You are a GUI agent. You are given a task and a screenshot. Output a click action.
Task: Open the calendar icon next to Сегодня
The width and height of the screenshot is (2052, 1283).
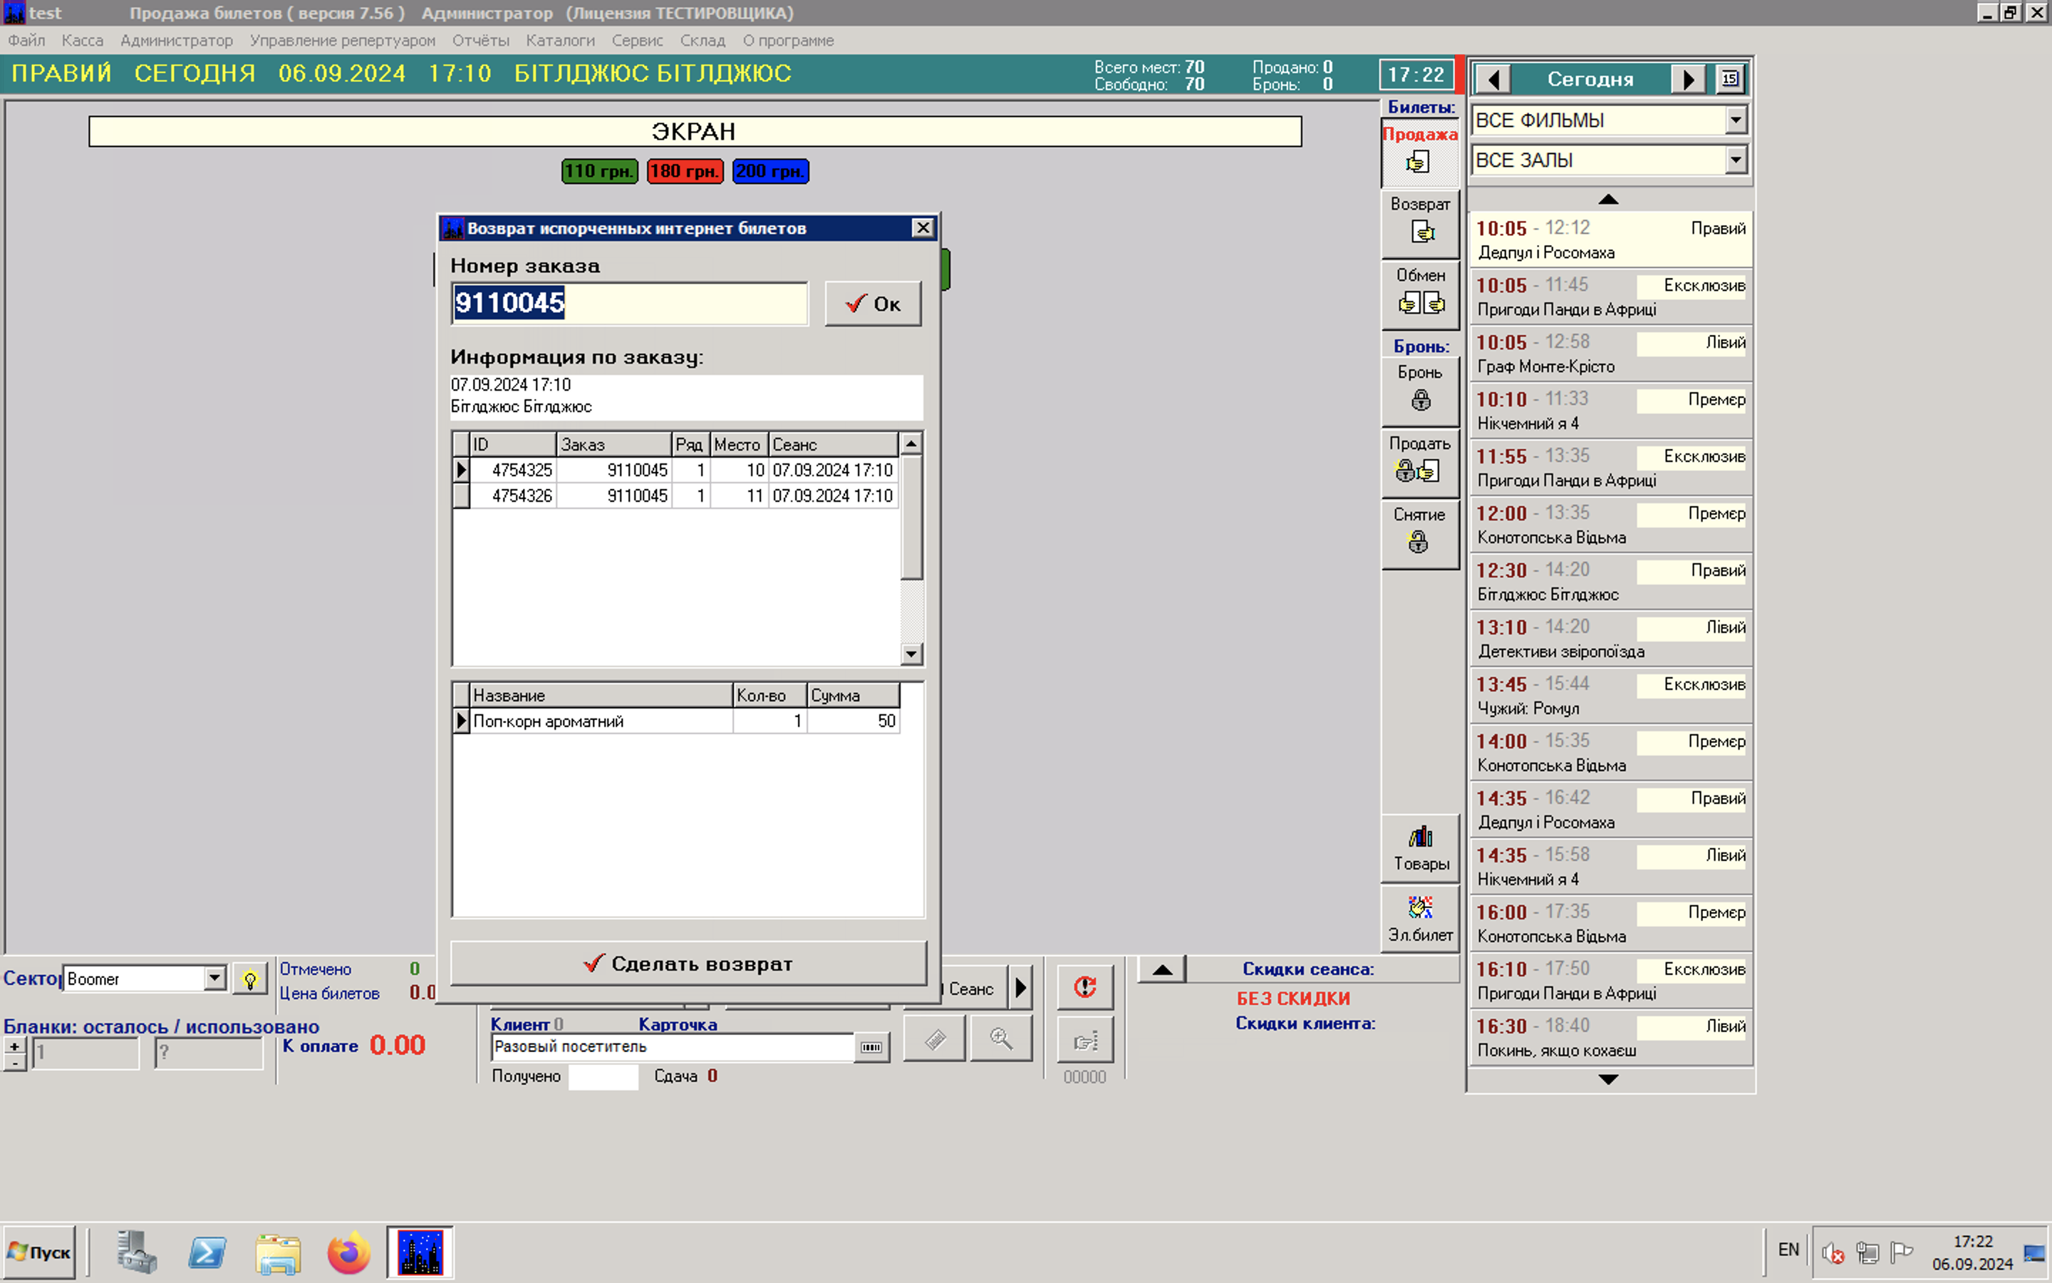[x=1730, y=79]
